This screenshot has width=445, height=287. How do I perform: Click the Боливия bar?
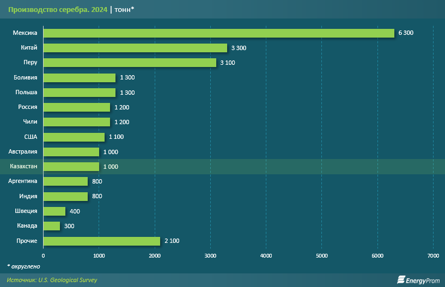(x=80, y=78)
